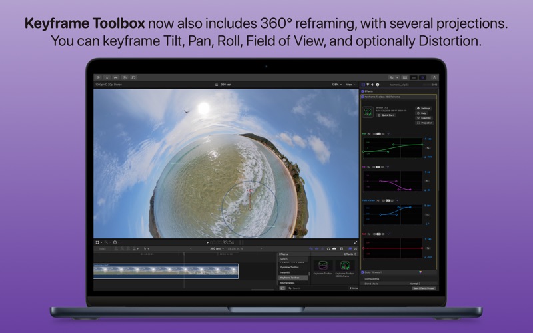Select the rightmost blue Field of View keyframe
This screenshot has width=533, height=333.
coord(410,207)
